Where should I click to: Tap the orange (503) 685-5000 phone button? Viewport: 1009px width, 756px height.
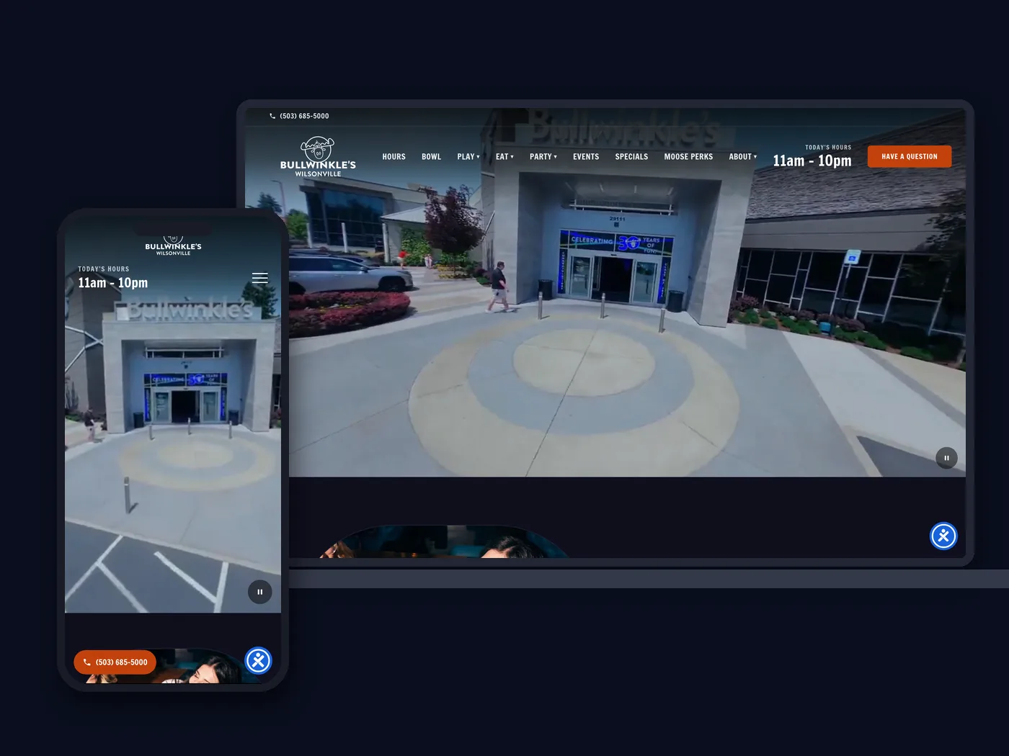point(115,662)
